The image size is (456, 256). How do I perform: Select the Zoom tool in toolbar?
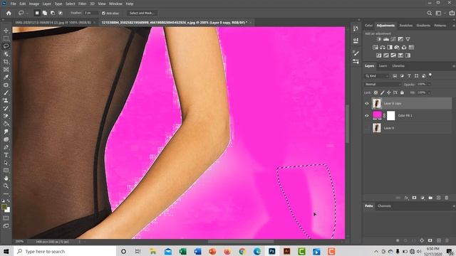coord(6,186)
